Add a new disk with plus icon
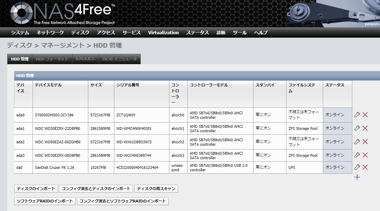 (x=357, y=178)
